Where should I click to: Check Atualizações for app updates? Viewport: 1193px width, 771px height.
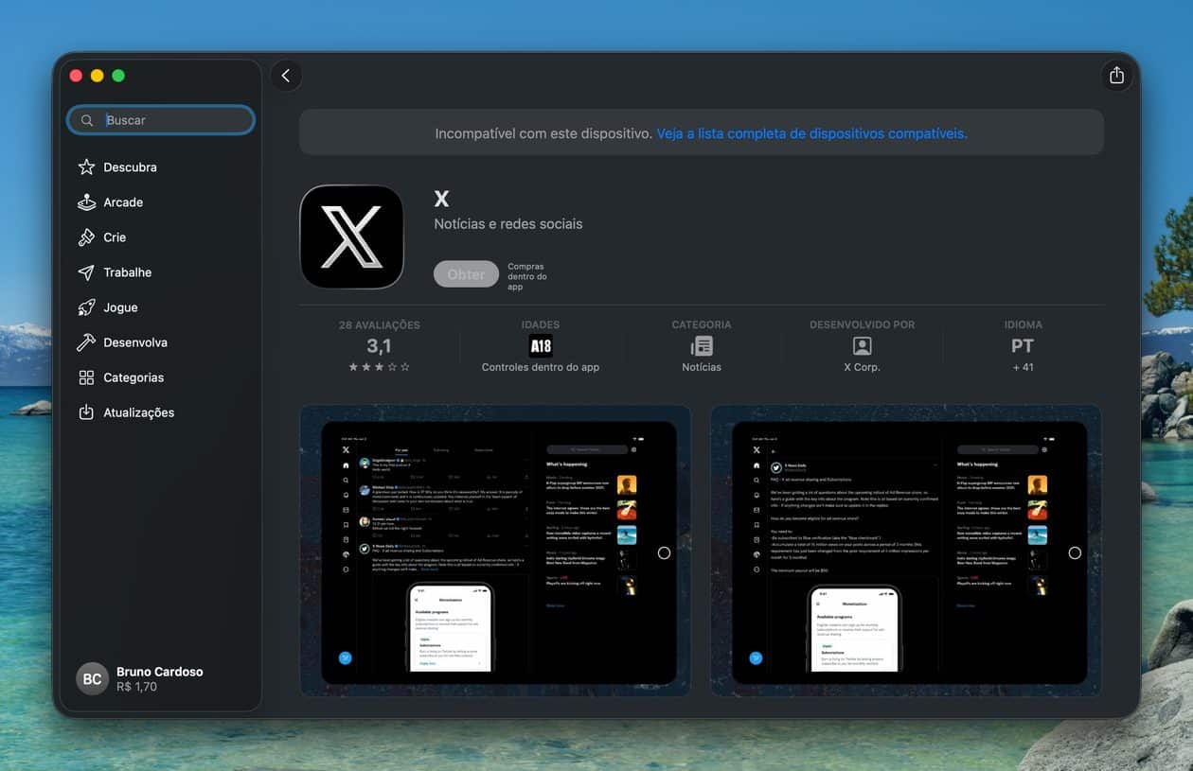click(138, 412)
